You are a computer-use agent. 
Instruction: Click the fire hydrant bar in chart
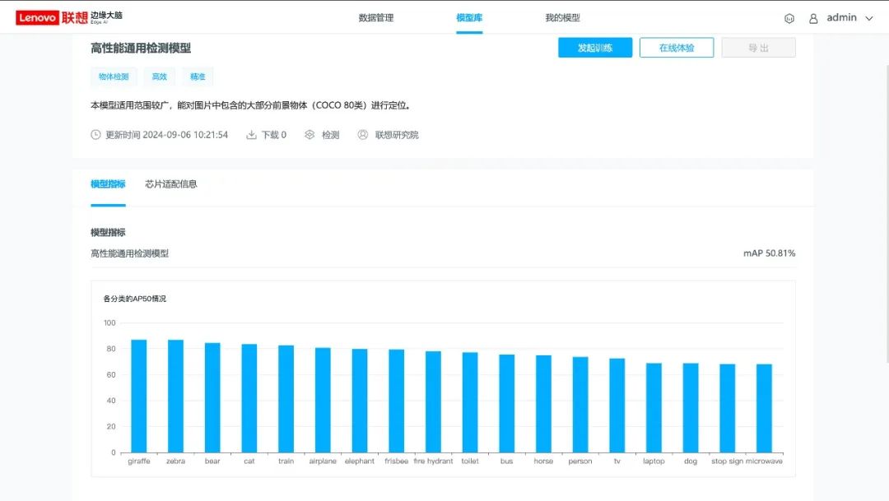point(433,401)
